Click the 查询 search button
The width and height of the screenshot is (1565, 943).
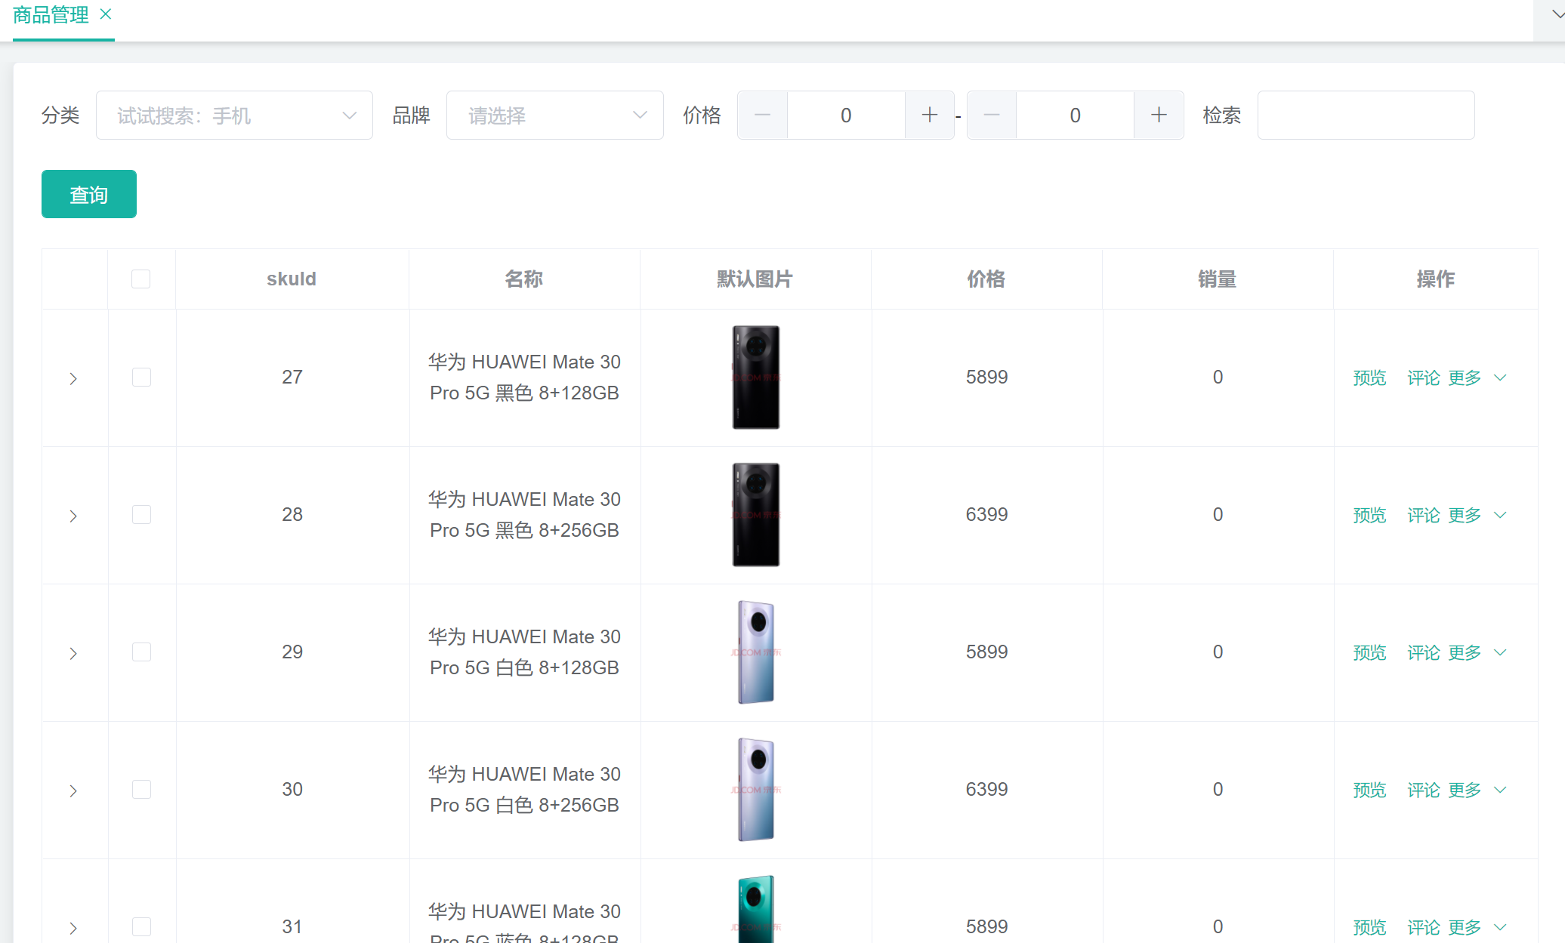89,195
